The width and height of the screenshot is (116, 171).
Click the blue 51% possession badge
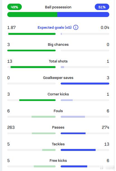[102, 7]
